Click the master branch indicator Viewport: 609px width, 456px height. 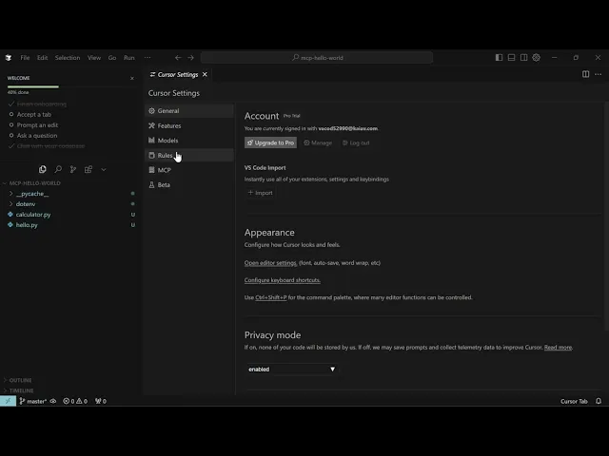[33, 401]
